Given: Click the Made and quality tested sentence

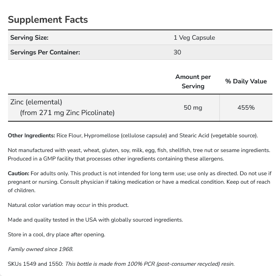Looking at the screenshot, I should (x=95, y=220).
